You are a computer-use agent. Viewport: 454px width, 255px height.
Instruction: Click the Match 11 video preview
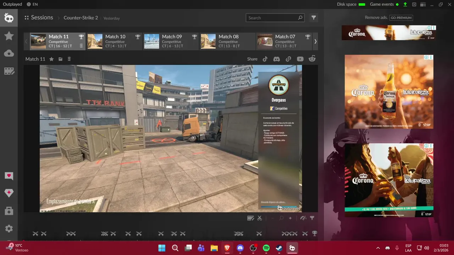point(171,138)
